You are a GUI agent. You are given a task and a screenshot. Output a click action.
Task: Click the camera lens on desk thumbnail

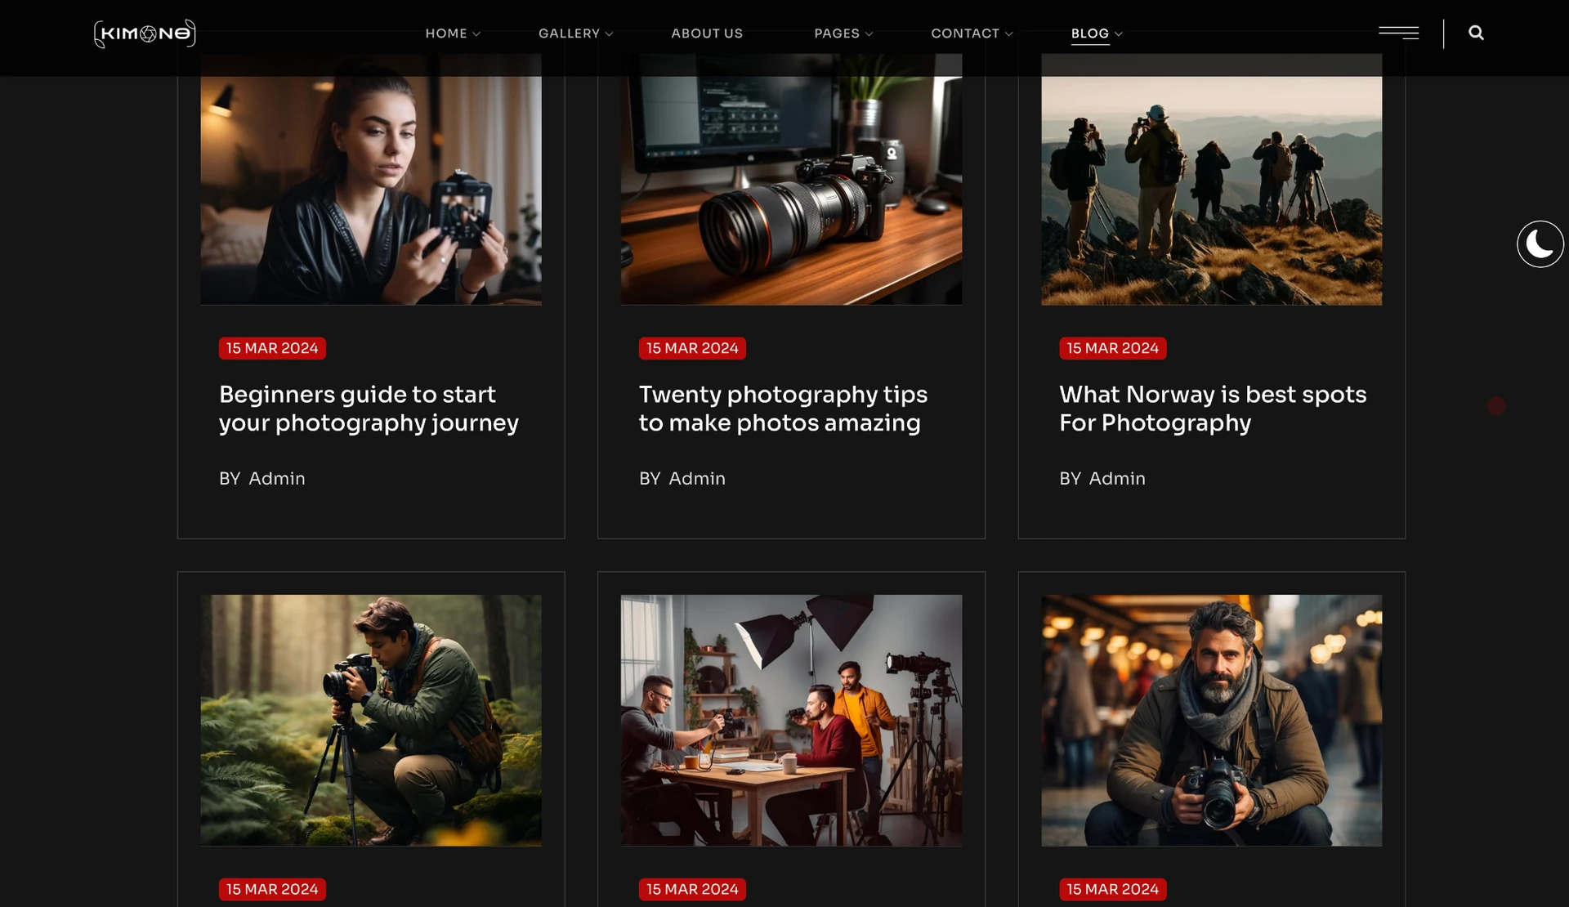coord(791,188)
